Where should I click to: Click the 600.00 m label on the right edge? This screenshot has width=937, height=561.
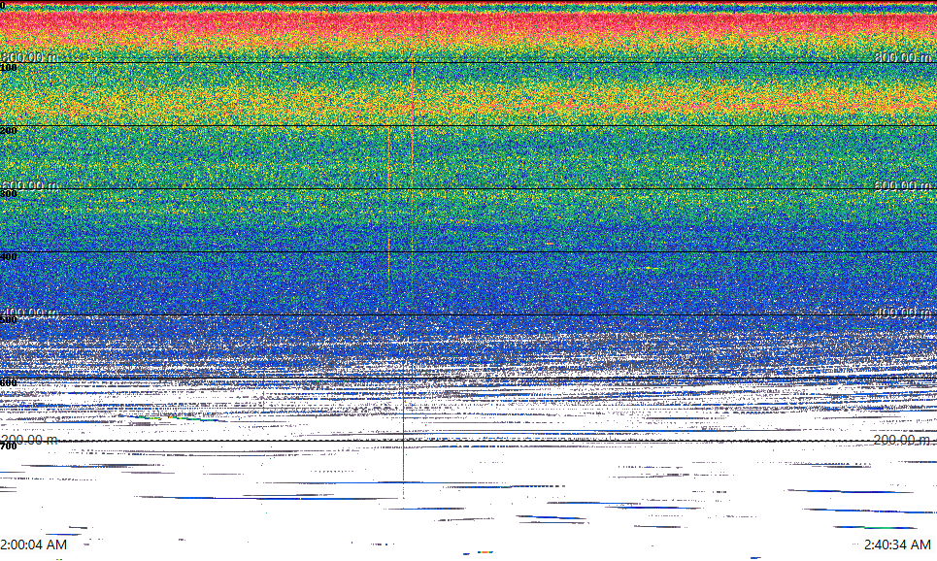tap(902, 185)
